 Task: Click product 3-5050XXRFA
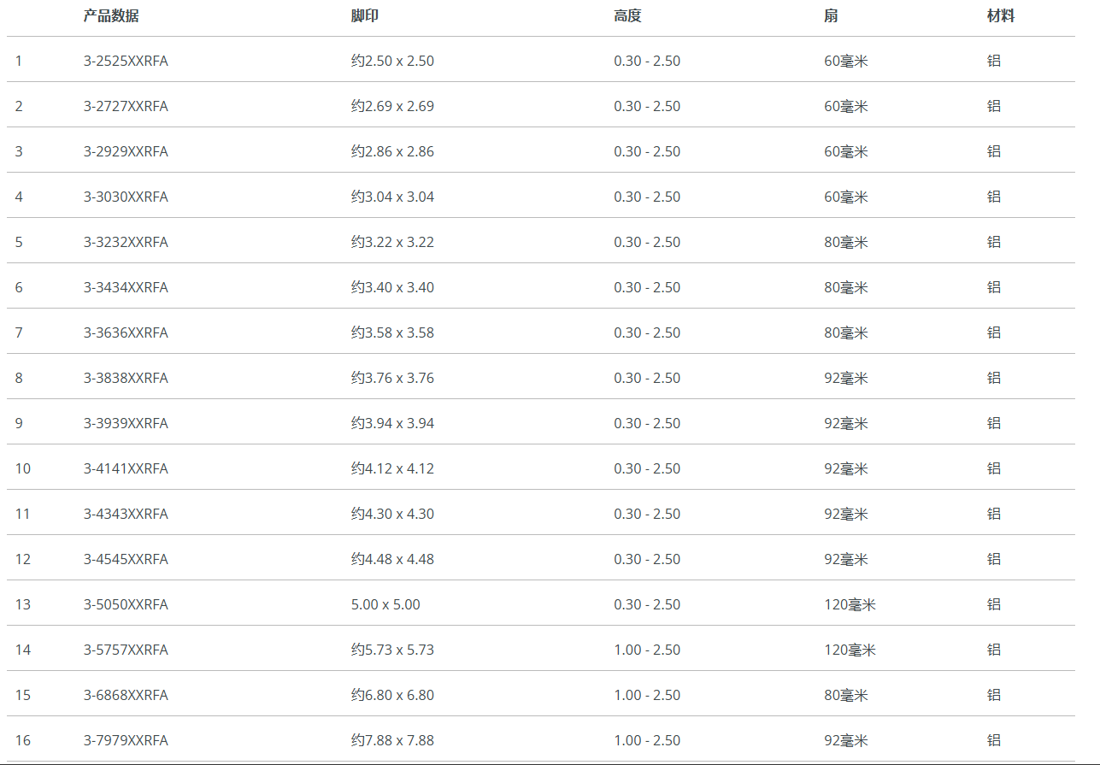(x=126, y=604)
